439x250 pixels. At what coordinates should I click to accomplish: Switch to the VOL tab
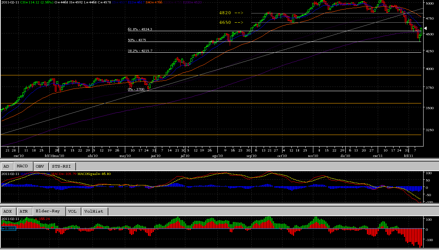[72, 212]
